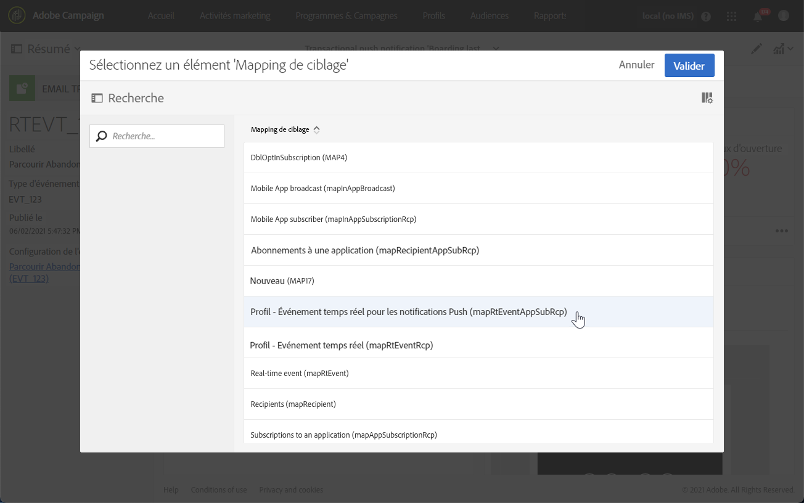Open the Profils menu
Screen dimensions: 804x503
(x=434, y=16)
